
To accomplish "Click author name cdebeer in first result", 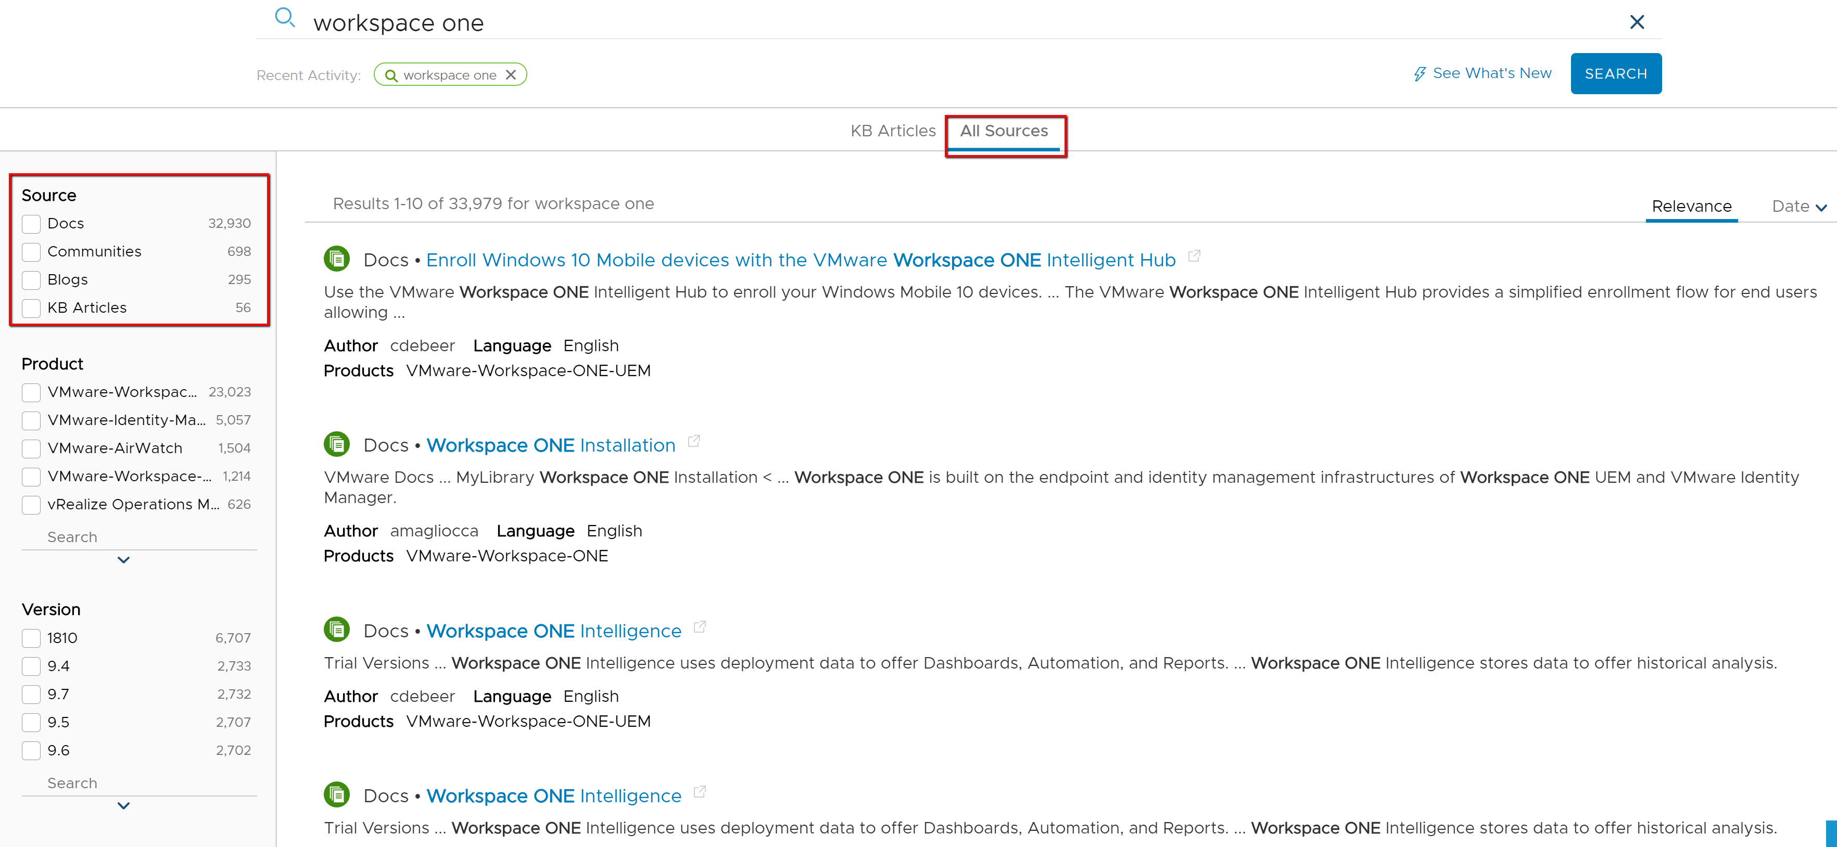I will tap(422, 346).
